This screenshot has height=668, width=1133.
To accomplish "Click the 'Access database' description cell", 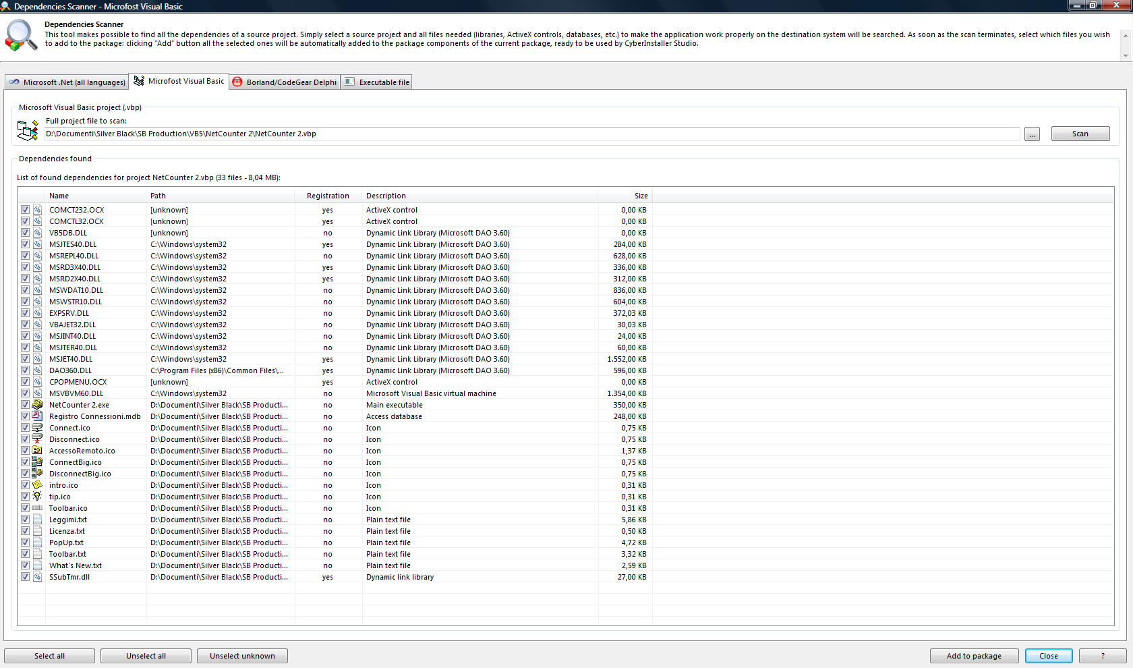I will [x=394, y=416].
